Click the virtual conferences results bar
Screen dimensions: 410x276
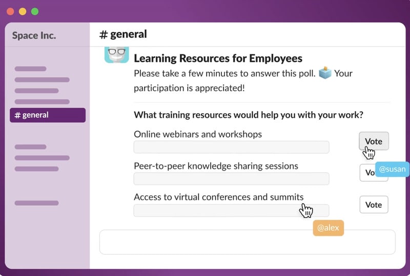(x=231, y=210)
